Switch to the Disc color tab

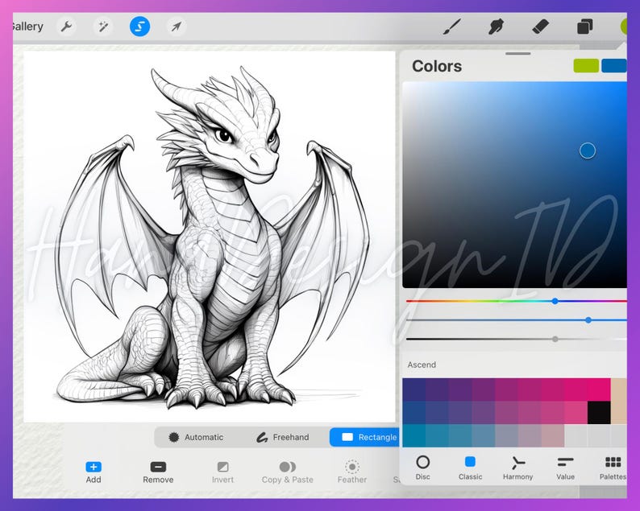pyautogui.click(x=422, y=468)
